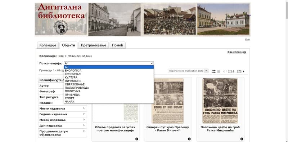This screenshot has height=142, width=288.
Task: Jump to page 678 of results
Action: [239, 71]
